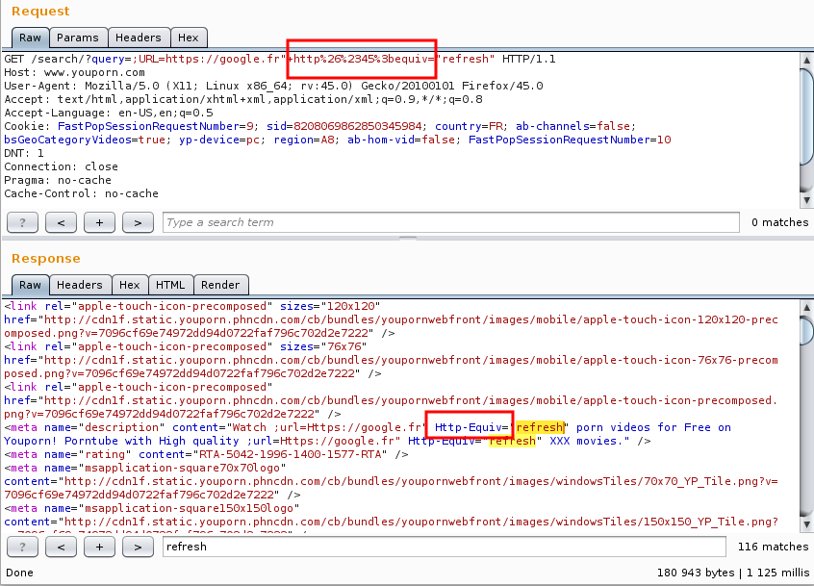Open the Request Headers tab
814x586 pixels.
tap(139, 38)
